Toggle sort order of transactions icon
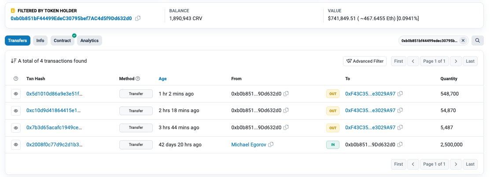This screenshot has height=177, width=490. 14,61
